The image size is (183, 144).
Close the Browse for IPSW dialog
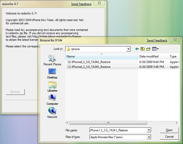175,39
